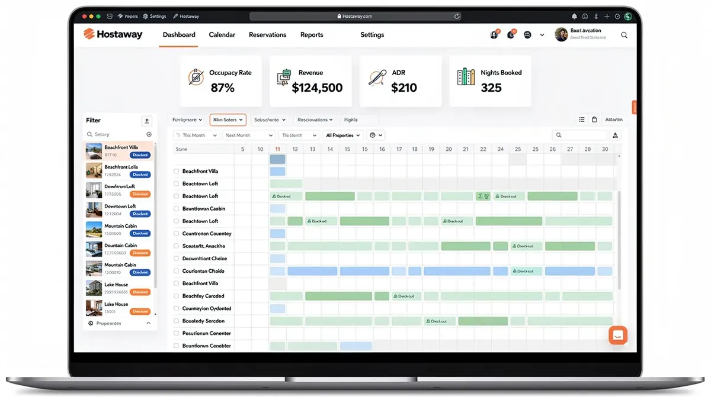Open the smiley icon dropdown in date toolbar

(376, 135)
